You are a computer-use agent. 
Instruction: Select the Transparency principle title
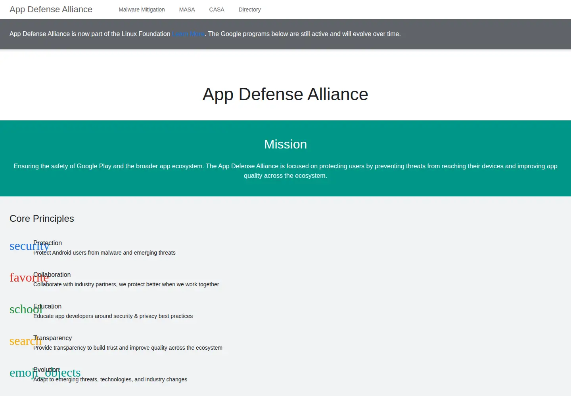(52, 338)
